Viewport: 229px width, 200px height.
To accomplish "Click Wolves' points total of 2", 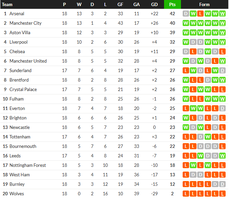I will click(x=172, y=194).
